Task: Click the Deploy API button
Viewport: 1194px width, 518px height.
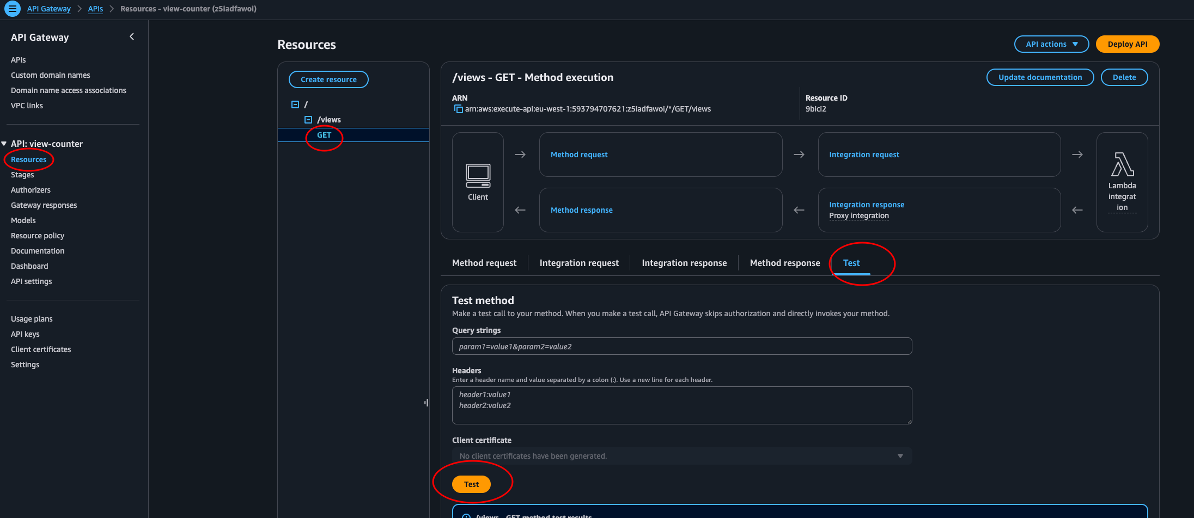Action: click(1128, 44)
